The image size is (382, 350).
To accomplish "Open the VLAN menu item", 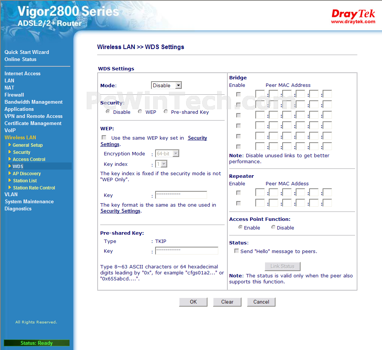I will 11,194.
